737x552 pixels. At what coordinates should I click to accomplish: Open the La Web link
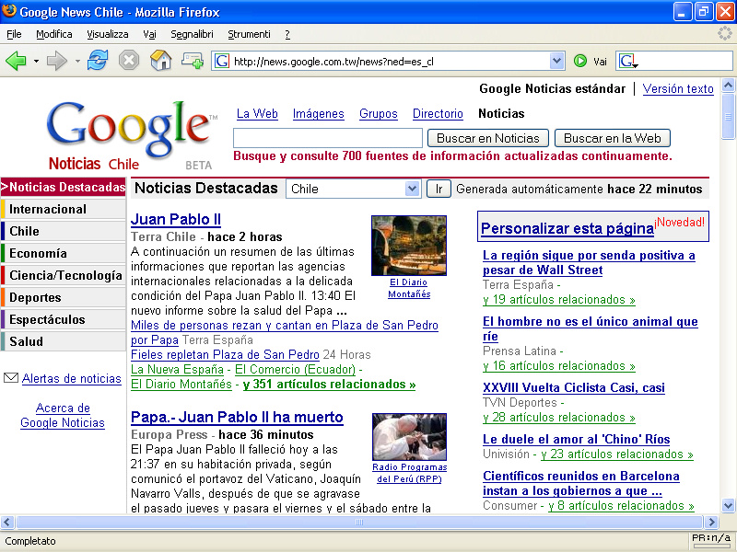(x=257, y=113)
